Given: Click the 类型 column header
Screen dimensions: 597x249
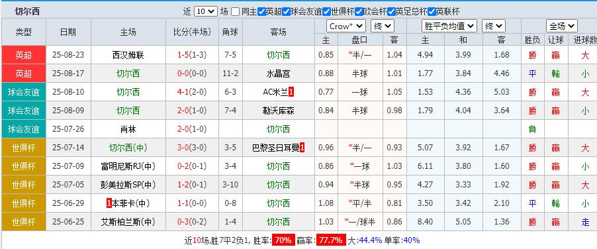Looking at the screenshot, I should point(24,32).
